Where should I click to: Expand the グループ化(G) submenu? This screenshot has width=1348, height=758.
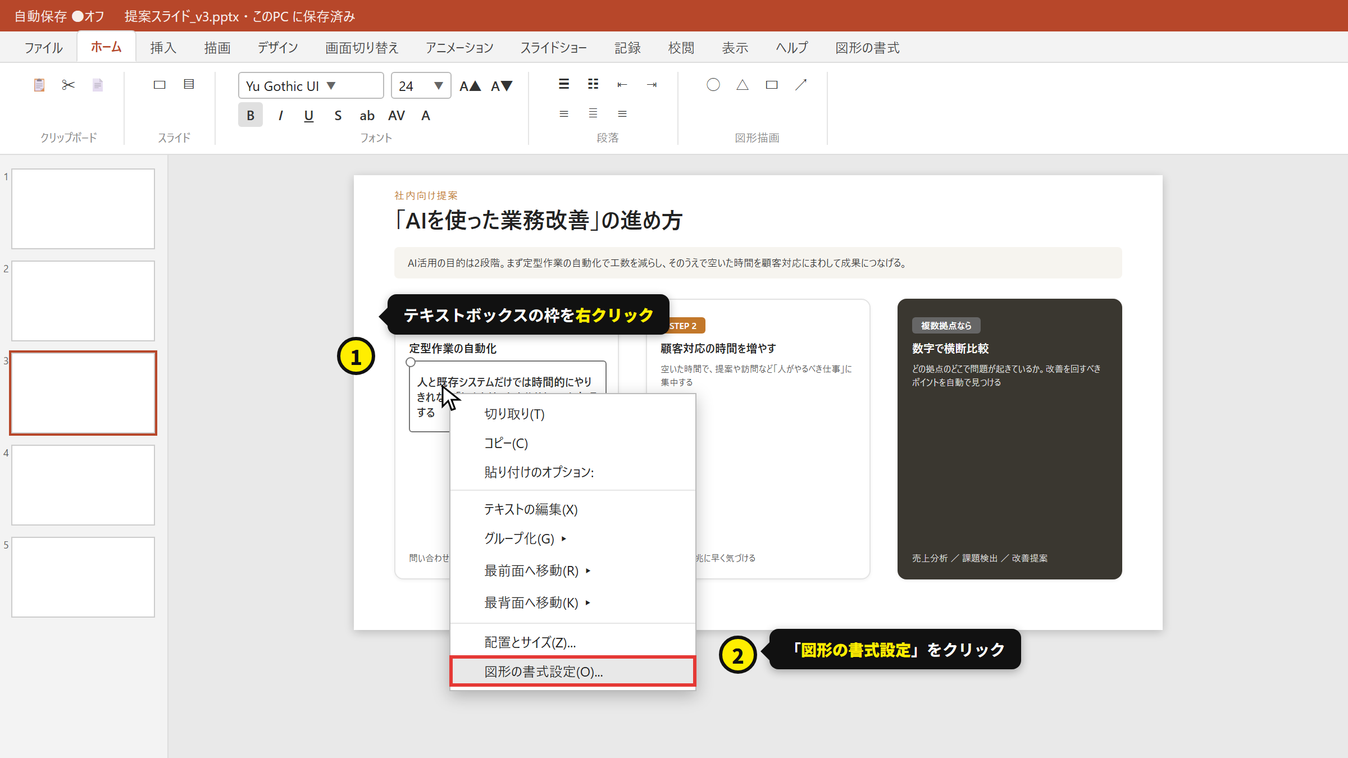pyautogui.click(x=573, y=538)
